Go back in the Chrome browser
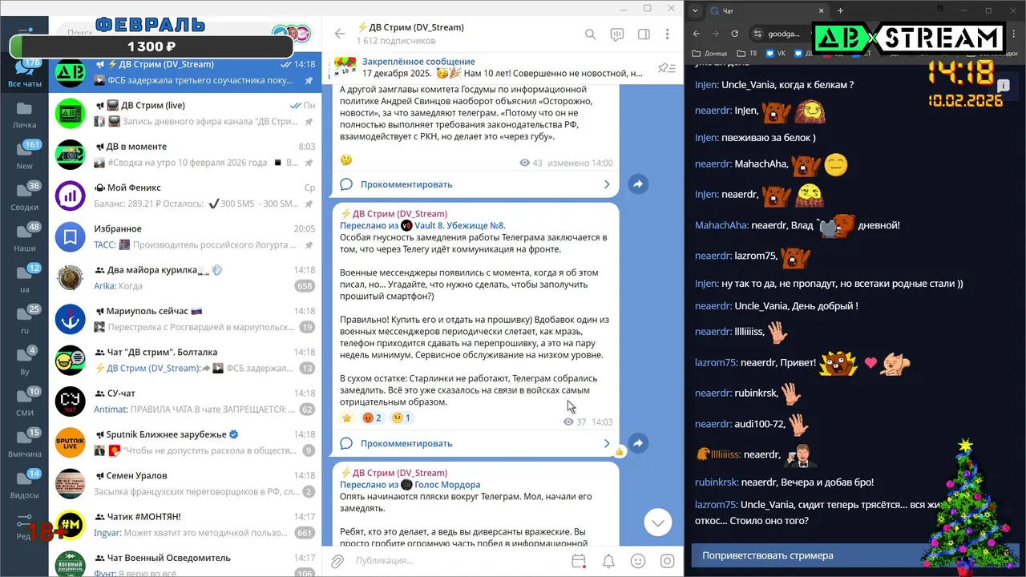This screenshot has height=577, width=1026. pyautogui.click(x=696, y=34)
